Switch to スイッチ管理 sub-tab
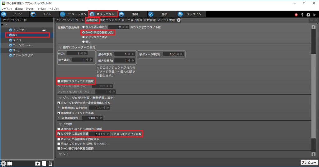 166,20
